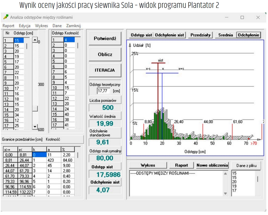The width and height of the screenshot is (268, 215).
Task: Click the Odstęp [cm] column header
Action: point(23,33)
